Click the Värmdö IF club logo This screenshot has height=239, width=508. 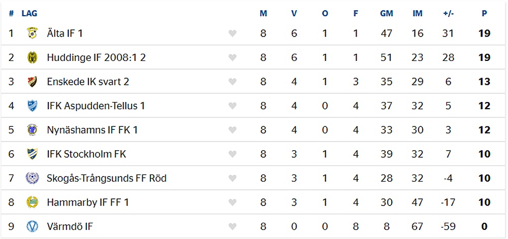32,226
